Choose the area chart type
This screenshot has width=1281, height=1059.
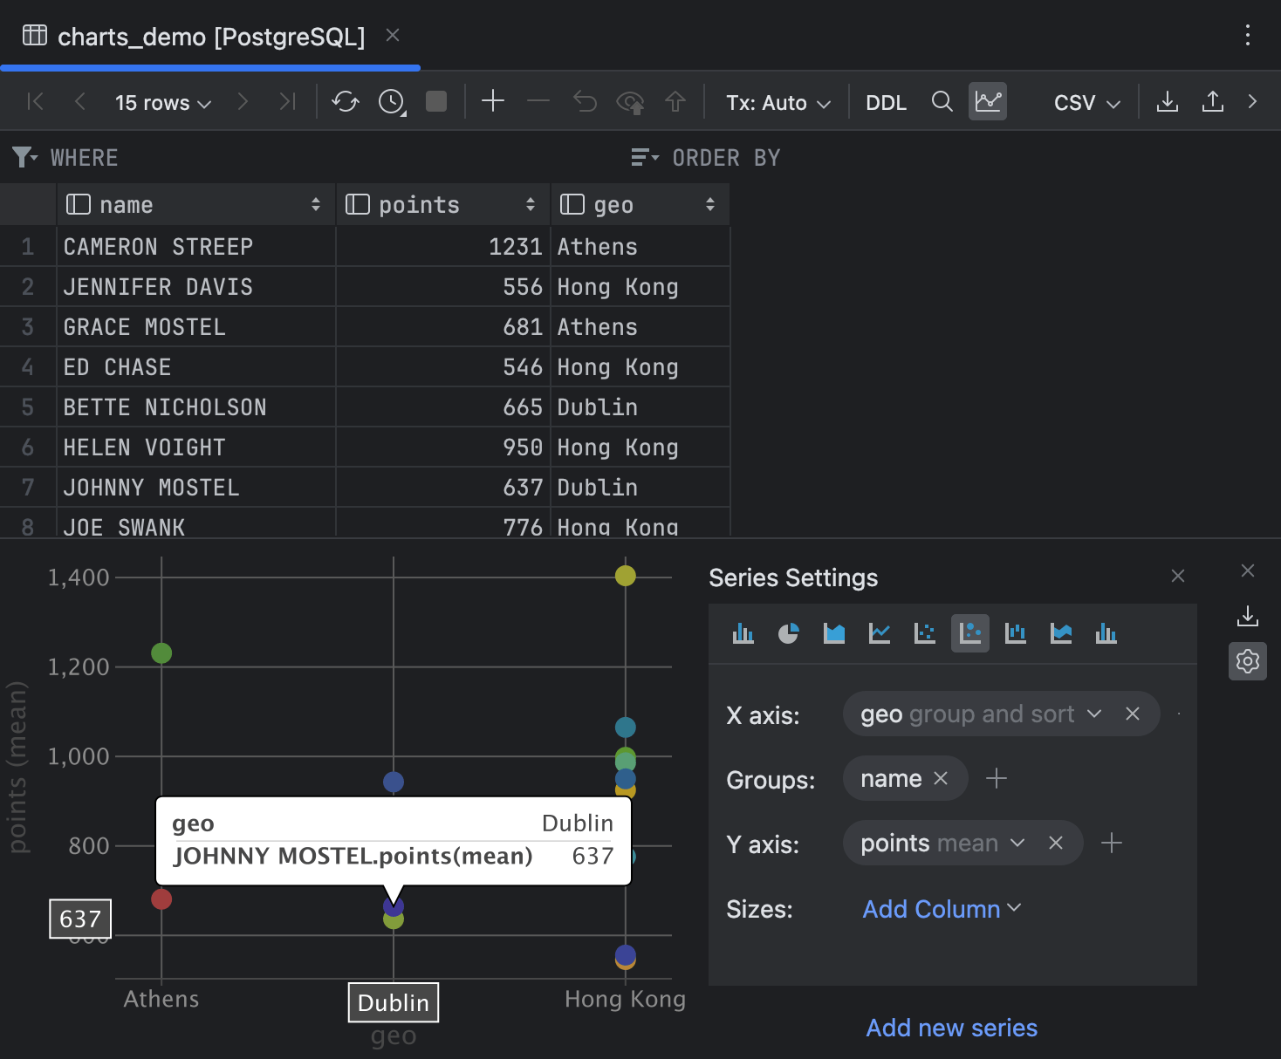coord(833,633)
